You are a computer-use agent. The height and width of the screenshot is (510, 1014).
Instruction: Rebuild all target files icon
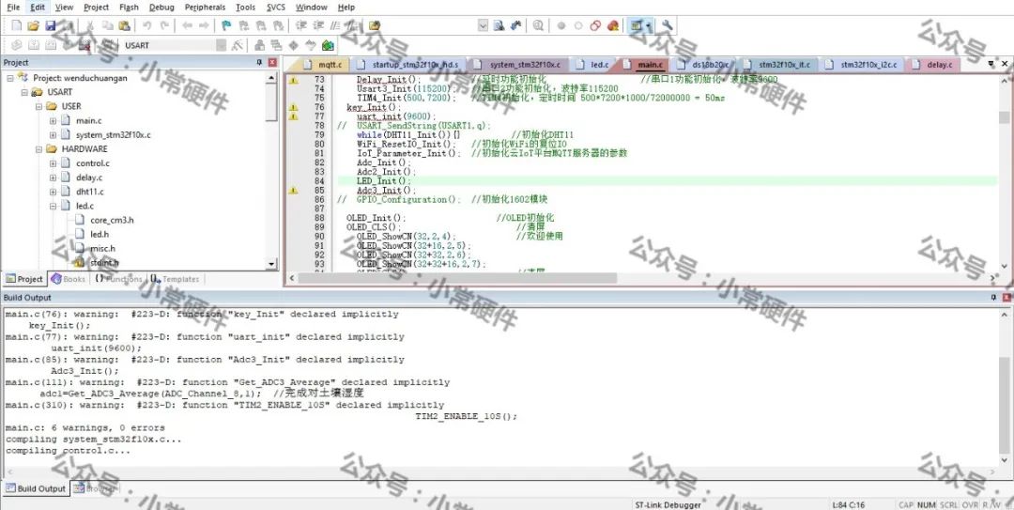pyautogui.click(x=51, y=45)
